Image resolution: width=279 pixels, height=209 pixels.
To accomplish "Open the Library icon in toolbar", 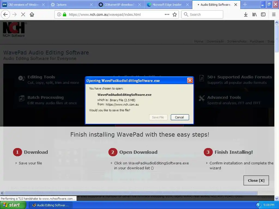I will [x=254, y=14].
